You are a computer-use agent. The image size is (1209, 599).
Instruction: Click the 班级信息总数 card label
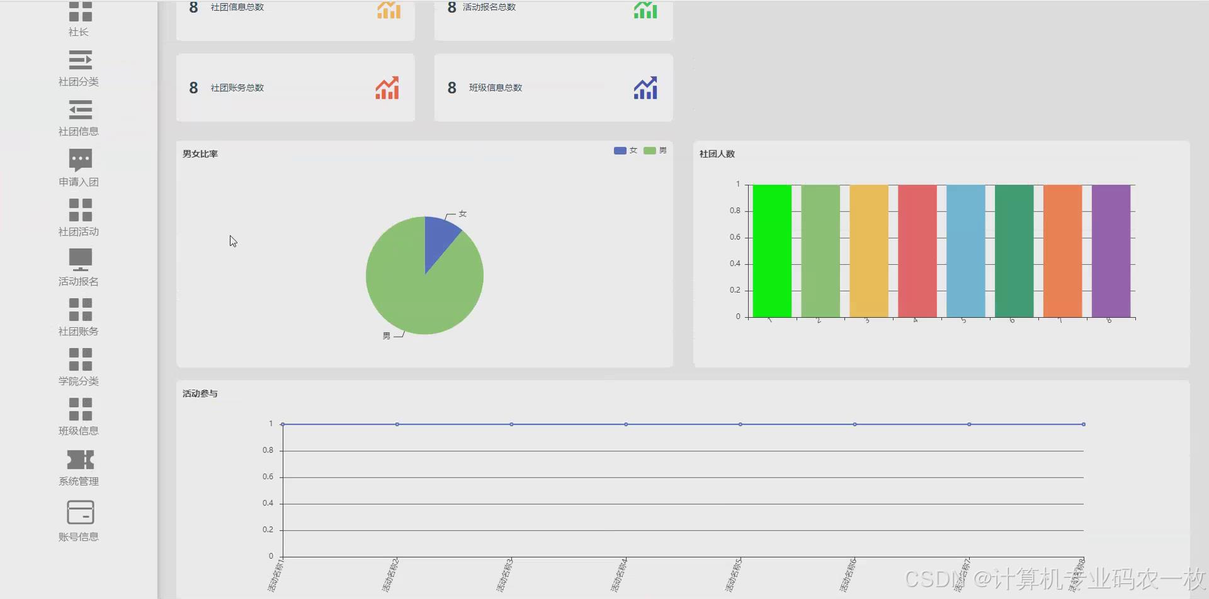(496, 88)
